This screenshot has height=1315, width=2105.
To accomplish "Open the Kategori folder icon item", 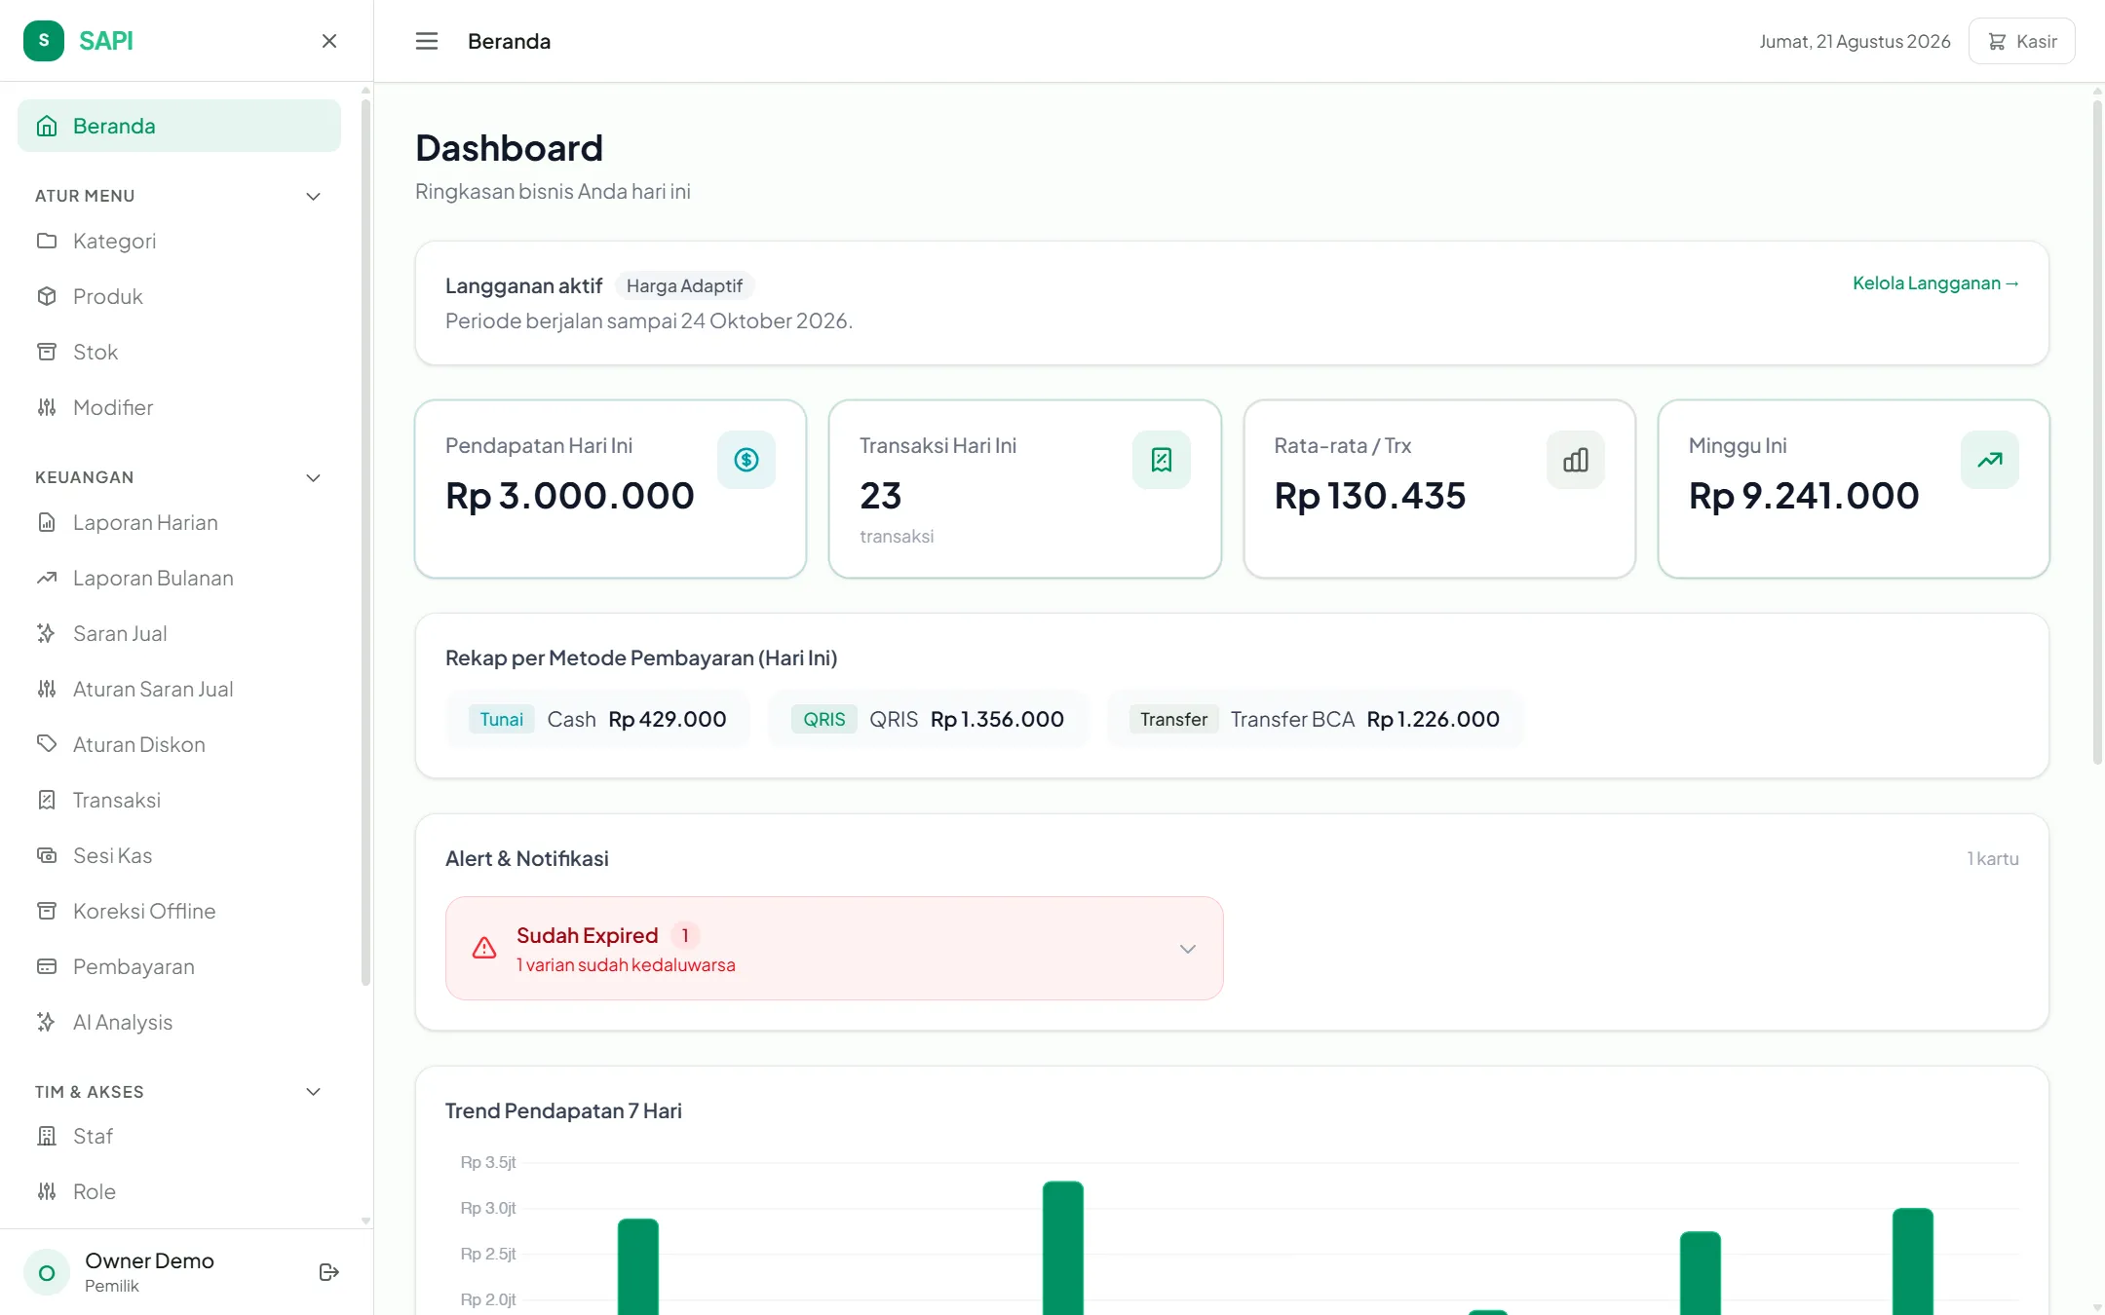I will tap(47, 241).
